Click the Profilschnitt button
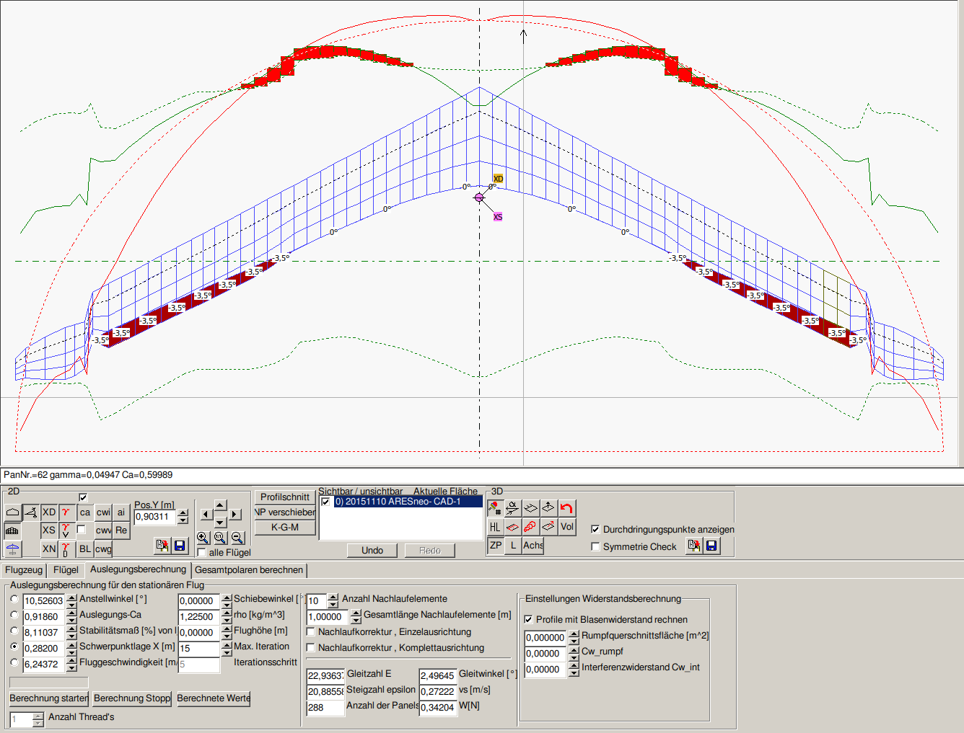Screen dimensions: 964x733 284,497
